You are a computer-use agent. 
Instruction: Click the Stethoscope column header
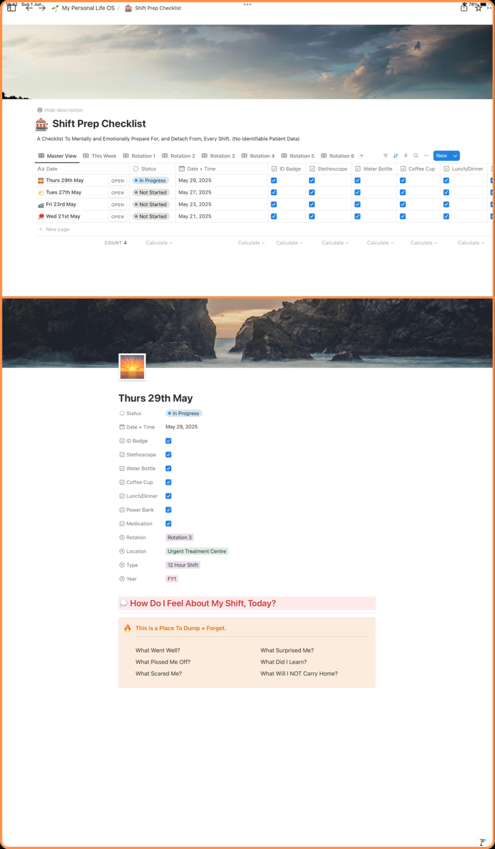pyautogui.click(x=329, y=169)
